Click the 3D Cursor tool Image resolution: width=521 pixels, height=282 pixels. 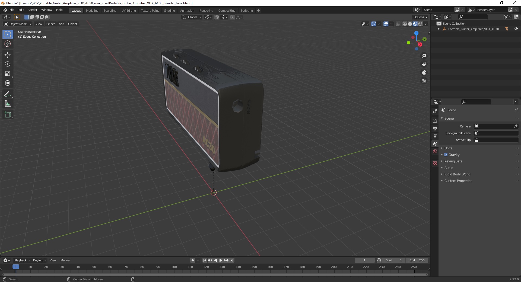click(8, 44)
